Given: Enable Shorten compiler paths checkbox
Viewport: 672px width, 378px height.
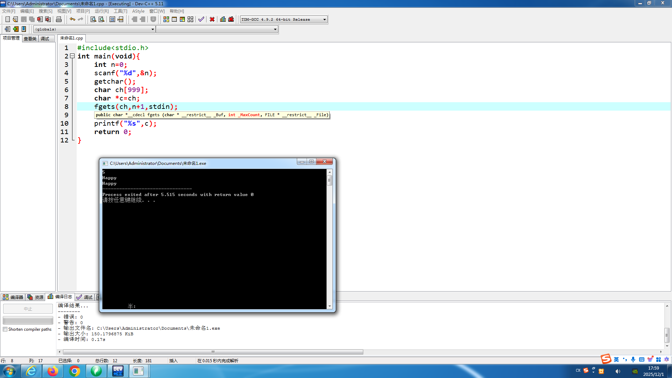Looking at the screenshot, I should [x=5, y=329].
